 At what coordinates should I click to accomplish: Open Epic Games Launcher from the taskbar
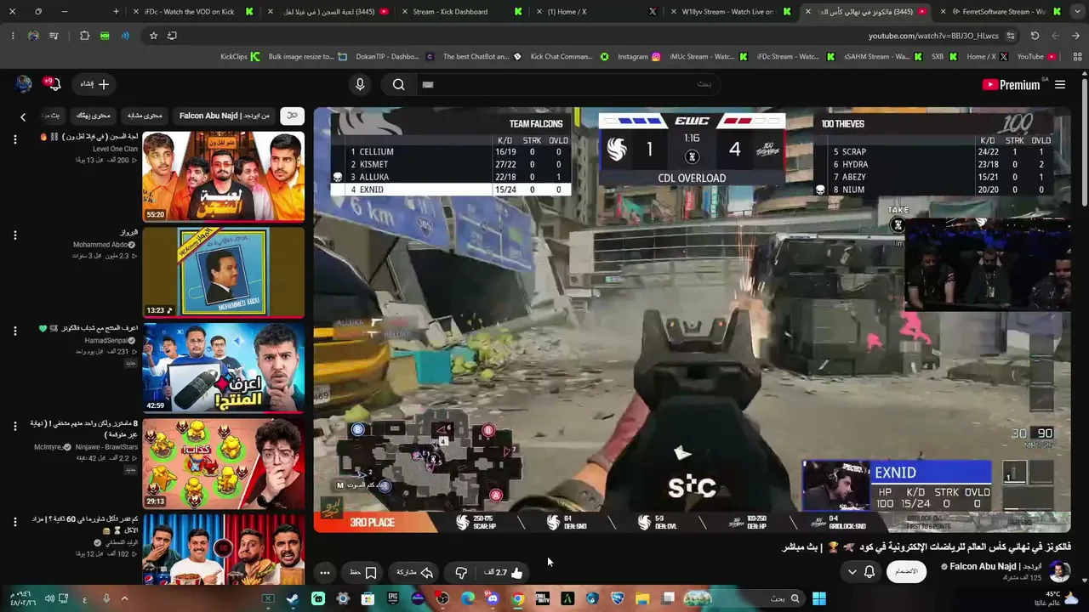[x=392, y=598]
